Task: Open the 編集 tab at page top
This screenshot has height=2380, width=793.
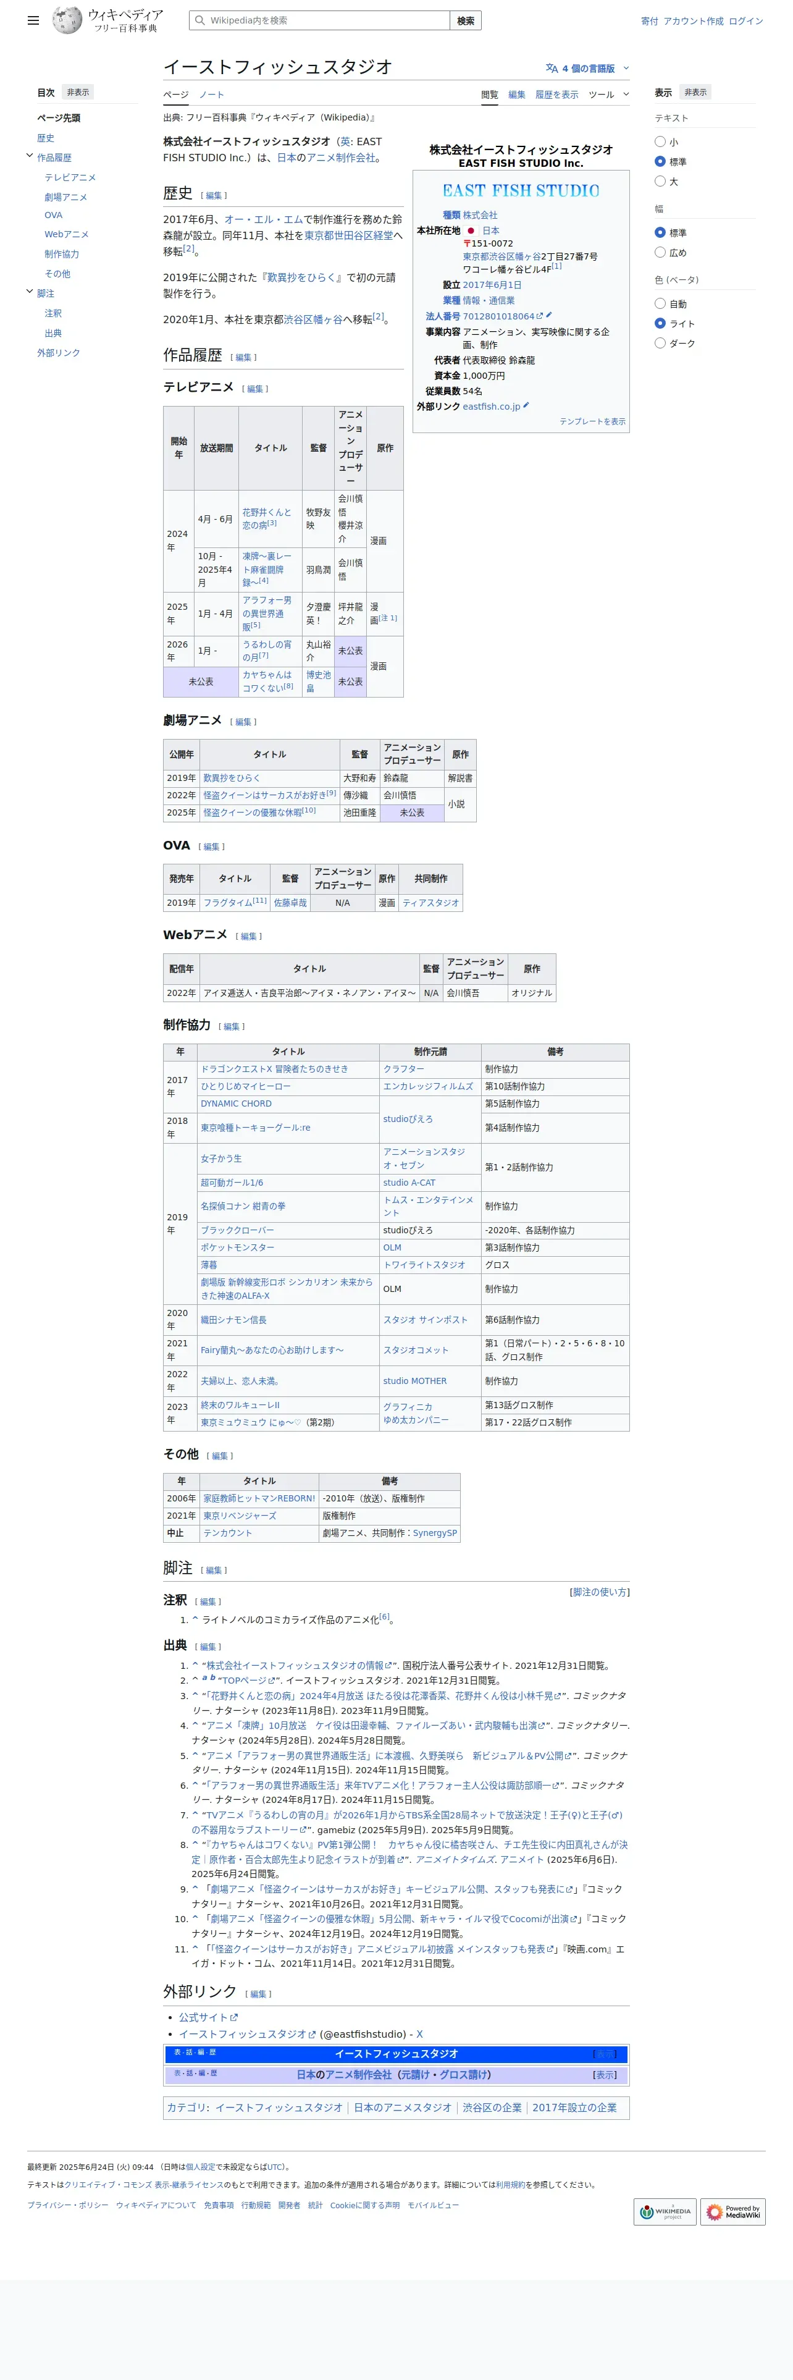Action: tap(517, 95)
